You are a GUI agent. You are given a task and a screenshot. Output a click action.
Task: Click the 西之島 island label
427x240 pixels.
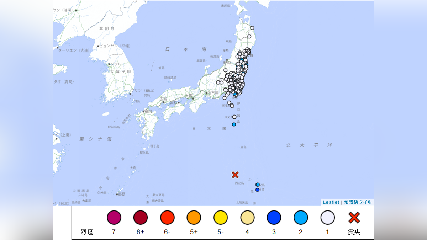(239, 183)
